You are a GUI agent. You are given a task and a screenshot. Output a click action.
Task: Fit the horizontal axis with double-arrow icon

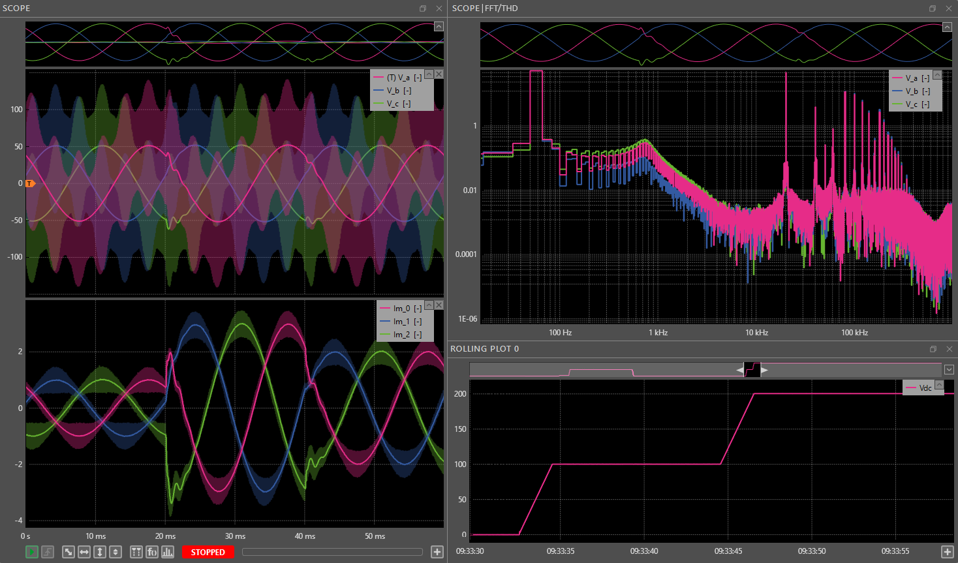(x=84, y=552)
